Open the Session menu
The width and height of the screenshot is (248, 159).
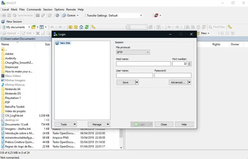pyautogui.click(x=48, y=10)
